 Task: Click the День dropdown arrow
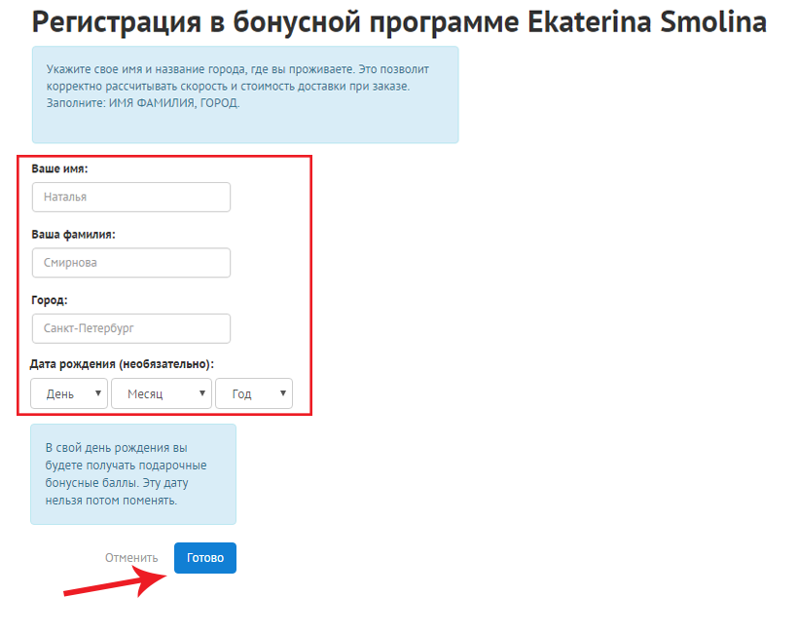click(x=98, y=393)
